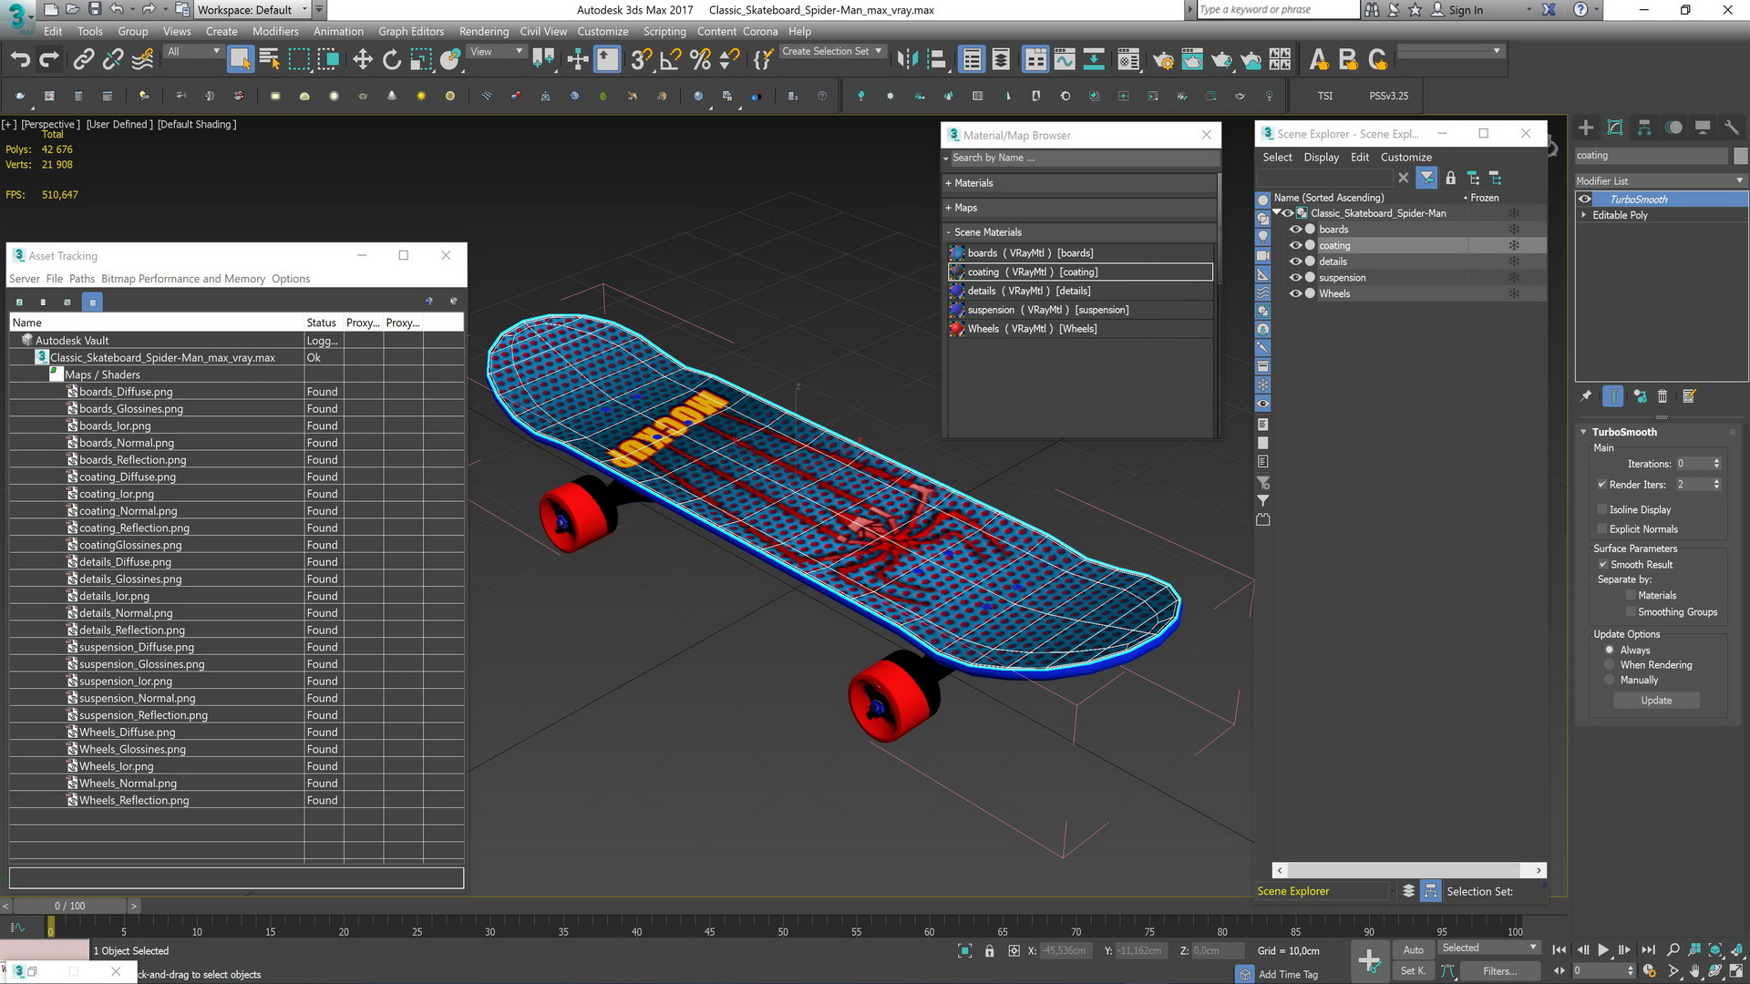This screenshot has height=984, width=1750.
Task: Activate Select and Move tool
Action: (363, 60)
